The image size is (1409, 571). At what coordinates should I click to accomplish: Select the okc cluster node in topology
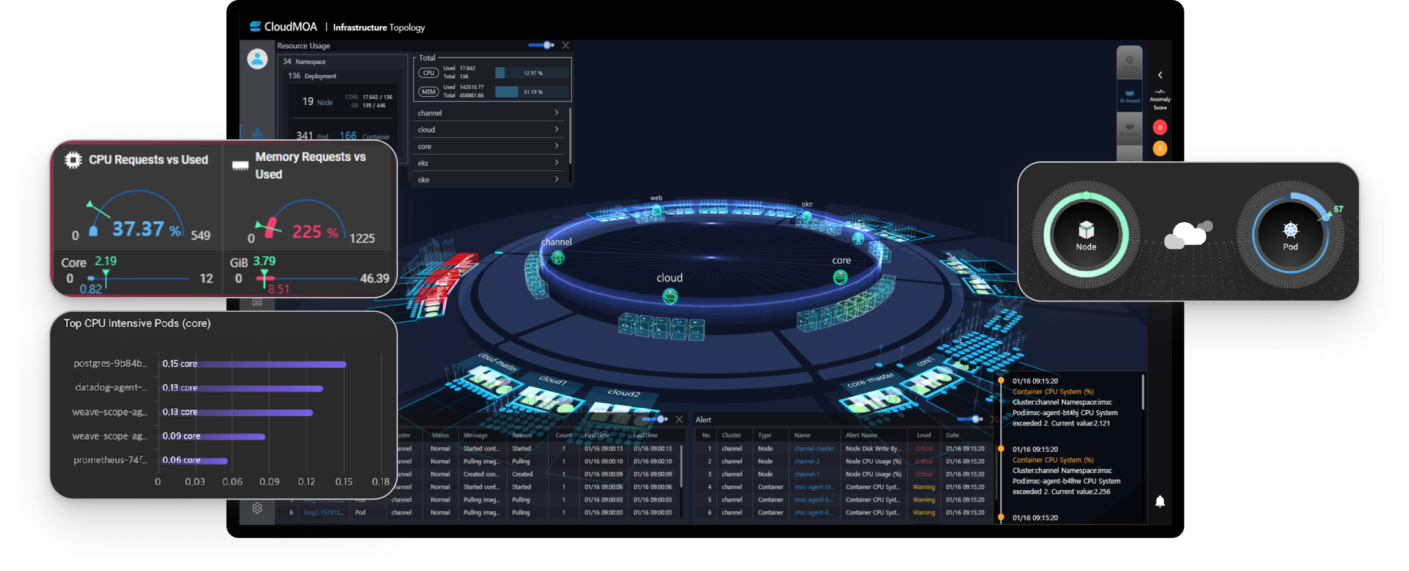pyautogui.click(x=807, y=216)
